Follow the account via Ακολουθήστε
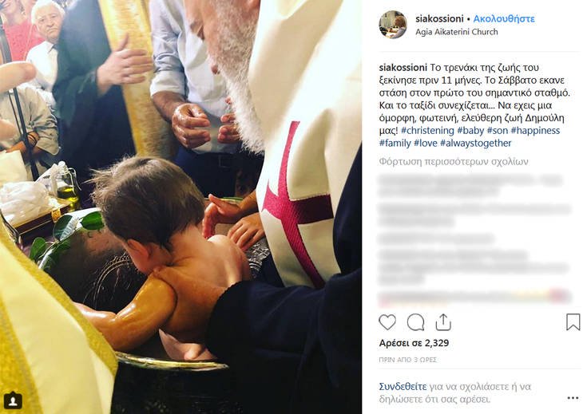Viewport: 587px width, 414px height. [x=504, y=18]
